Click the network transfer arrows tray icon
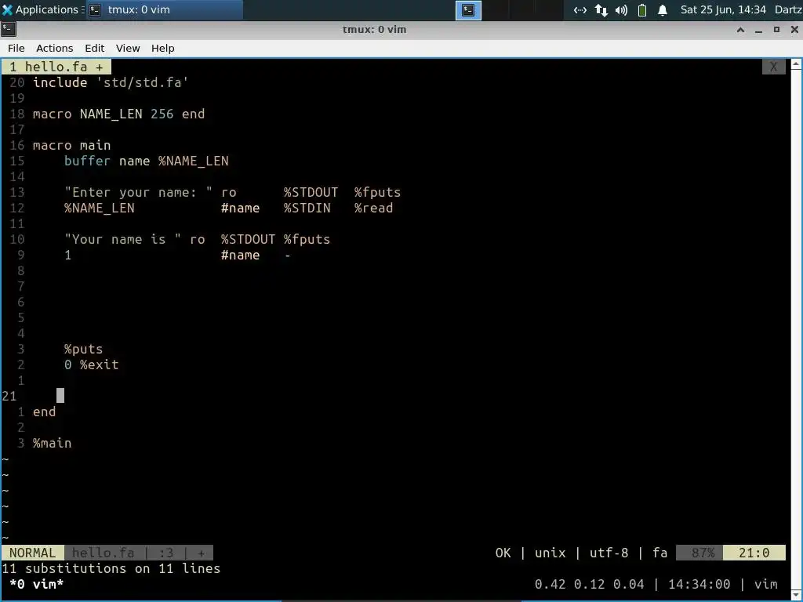 click(601, 9)
